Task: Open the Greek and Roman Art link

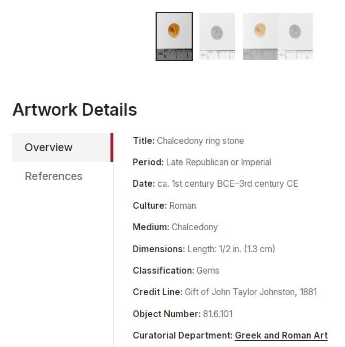Action: point(281,335)
